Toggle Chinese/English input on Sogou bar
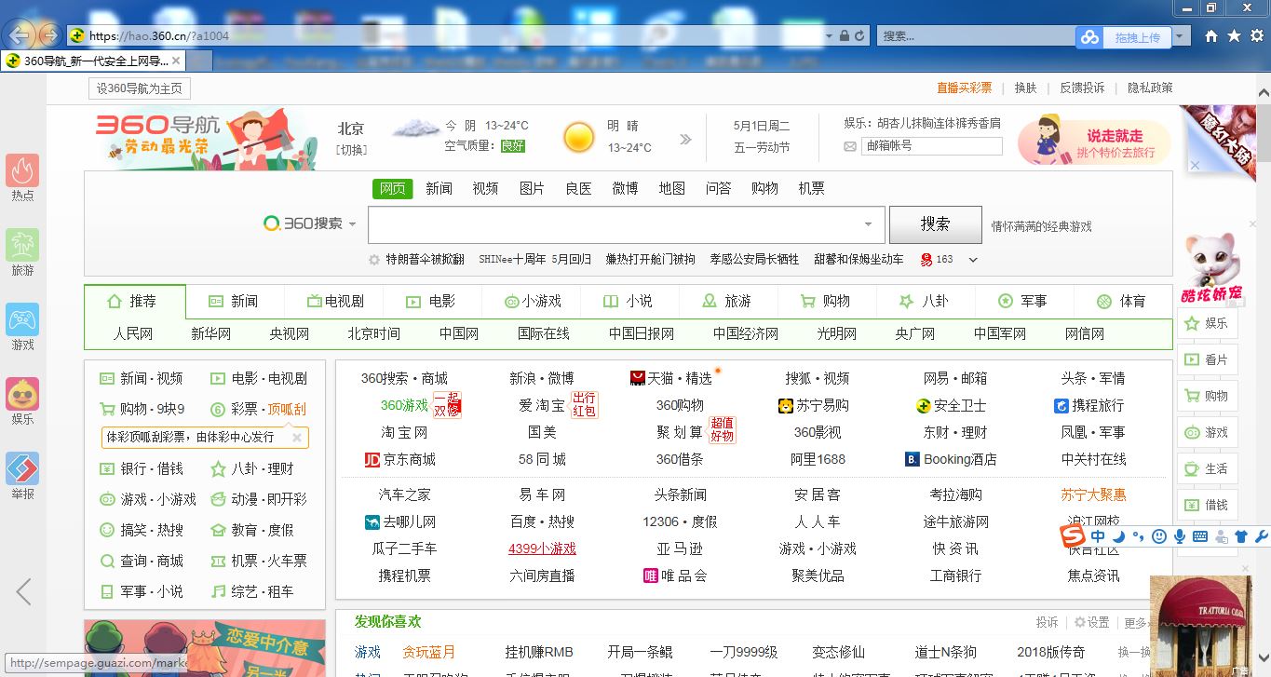 click(1098, 537)
